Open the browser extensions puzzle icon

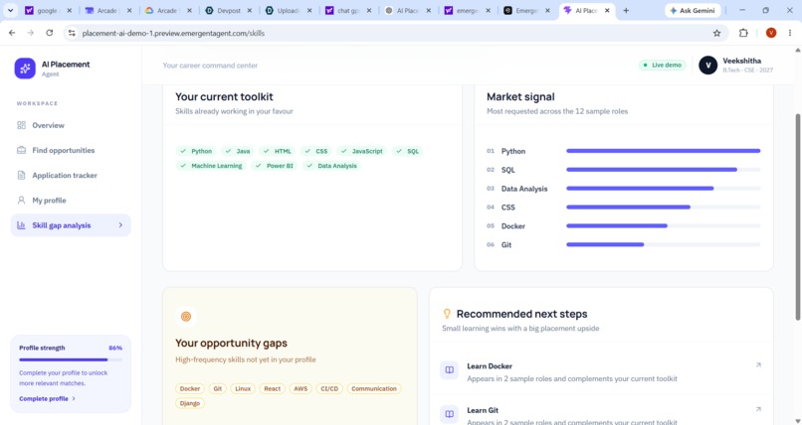coord(743,33)
